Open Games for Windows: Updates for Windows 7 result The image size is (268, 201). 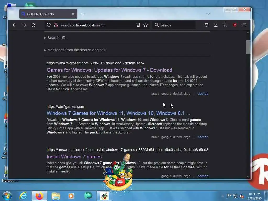click(x=109, y=70)
